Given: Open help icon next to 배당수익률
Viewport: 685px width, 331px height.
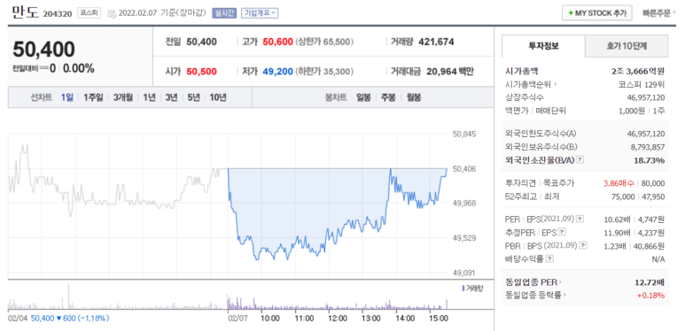Looking at the screenshot, I should click(549, 259).
